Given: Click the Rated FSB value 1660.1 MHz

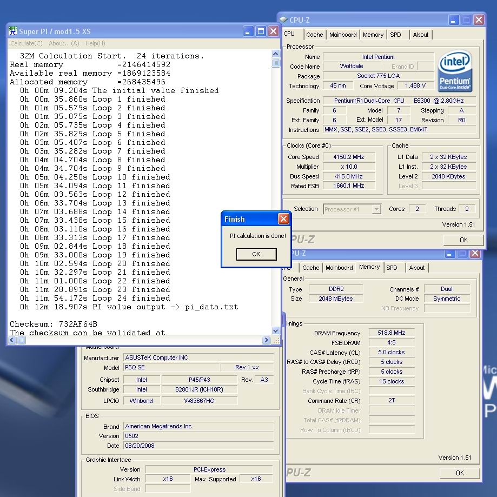Looking at the screenshot, I should [x=349, y=185].
